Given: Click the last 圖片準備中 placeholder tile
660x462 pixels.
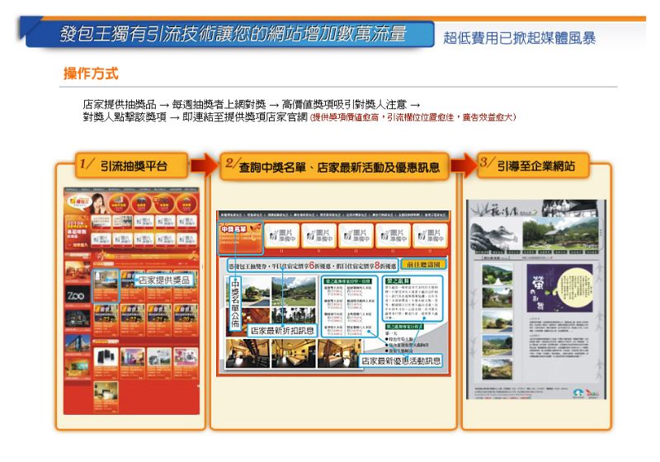Looking at the screenshot, I should [431, 234].
